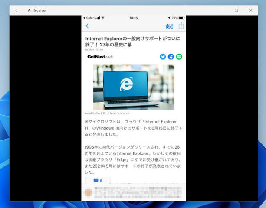
Task: Click the 10:16 clock in status bar
Action: (134, 18)
